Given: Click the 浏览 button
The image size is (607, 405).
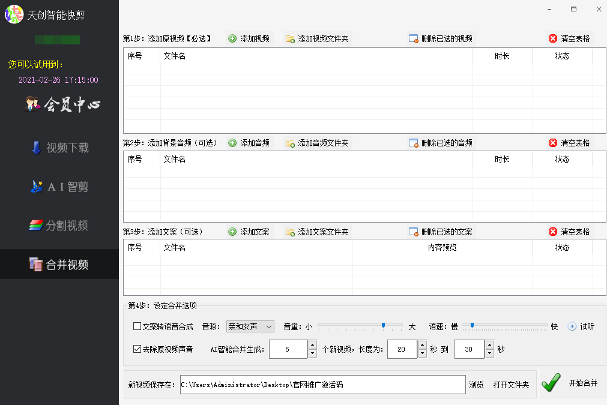Looking at the screenshot, I should [476, 385].
